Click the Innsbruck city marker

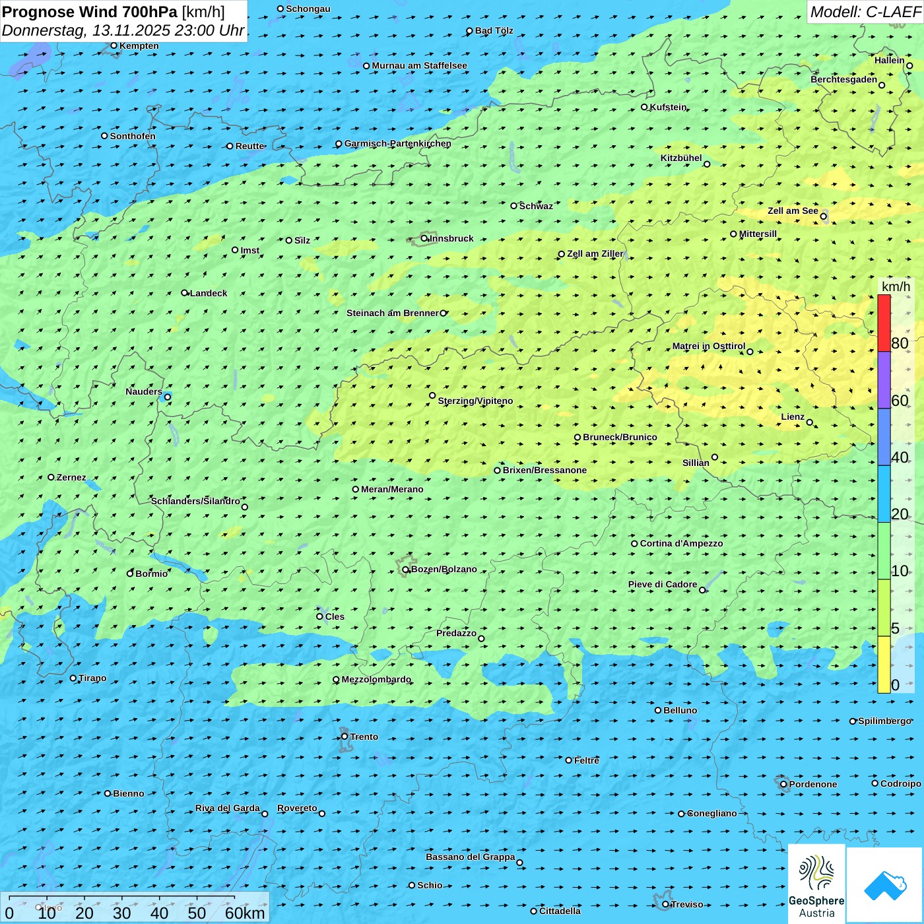coord(424,238)
